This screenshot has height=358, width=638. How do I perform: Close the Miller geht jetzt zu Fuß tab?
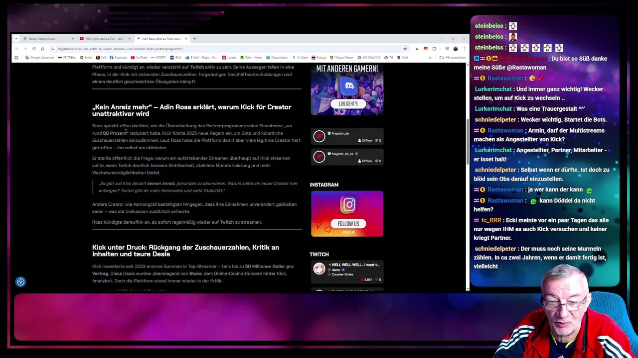tap(129, 38)
